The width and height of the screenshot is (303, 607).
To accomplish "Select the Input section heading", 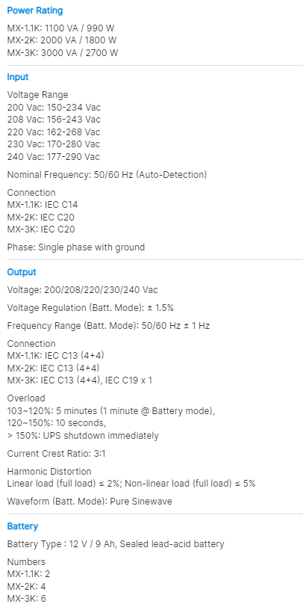I will coord(18,77).
